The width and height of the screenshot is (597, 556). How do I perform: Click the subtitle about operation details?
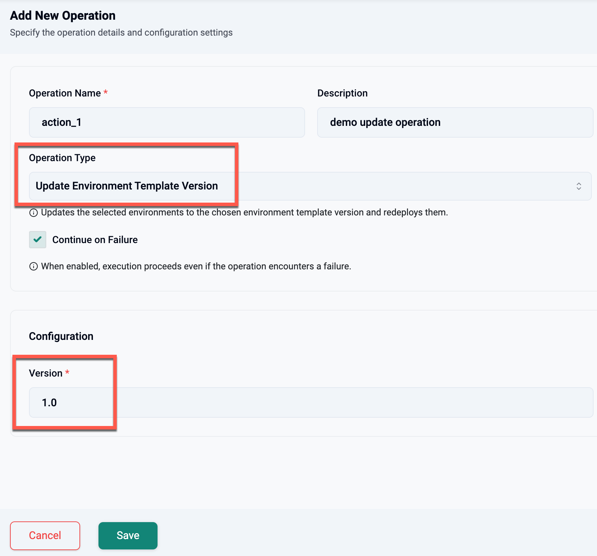tap(121, 33)
